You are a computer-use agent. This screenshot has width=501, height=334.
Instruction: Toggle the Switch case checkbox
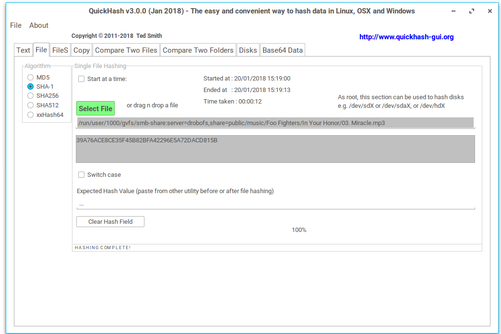[x=82, y=175]
